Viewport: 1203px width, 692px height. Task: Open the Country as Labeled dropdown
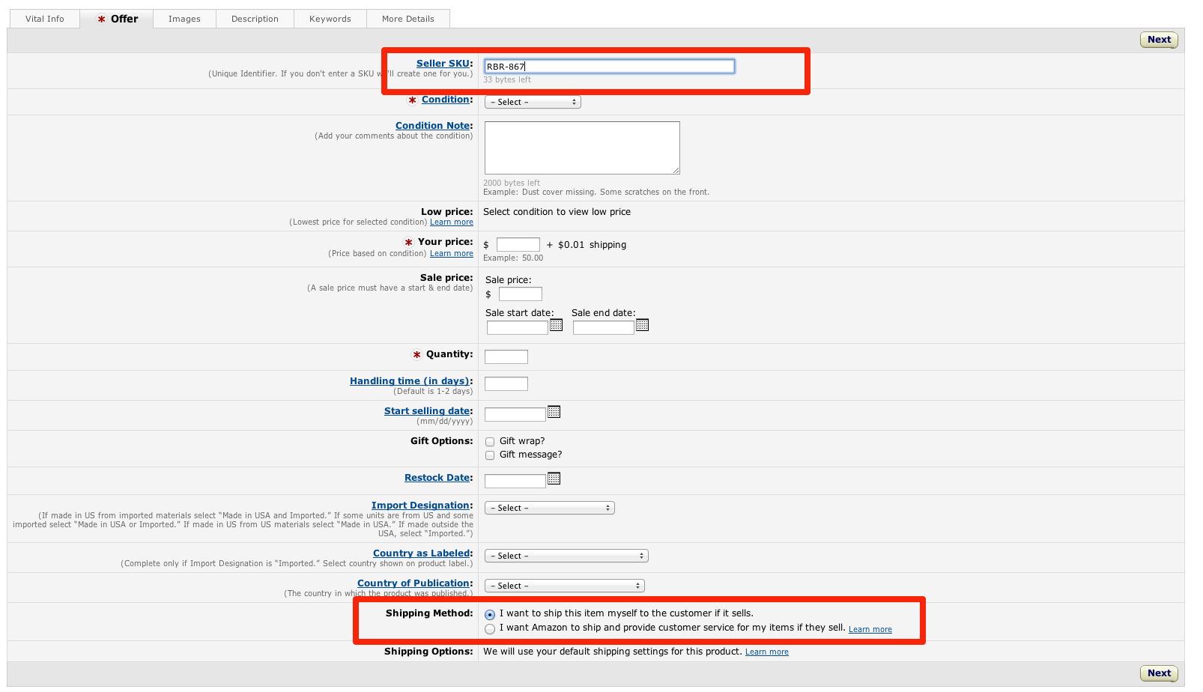click(566, 556)
